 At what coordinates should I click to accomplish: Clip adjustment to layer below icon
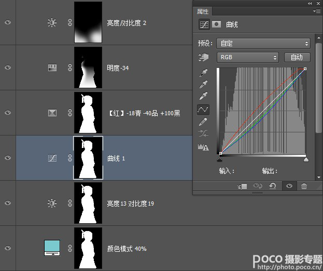point(242,186)
